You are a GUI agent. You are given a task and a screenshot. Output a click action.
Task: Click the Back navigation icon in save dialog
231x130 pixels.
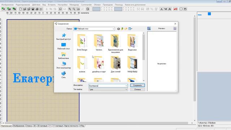coord(118,29)
